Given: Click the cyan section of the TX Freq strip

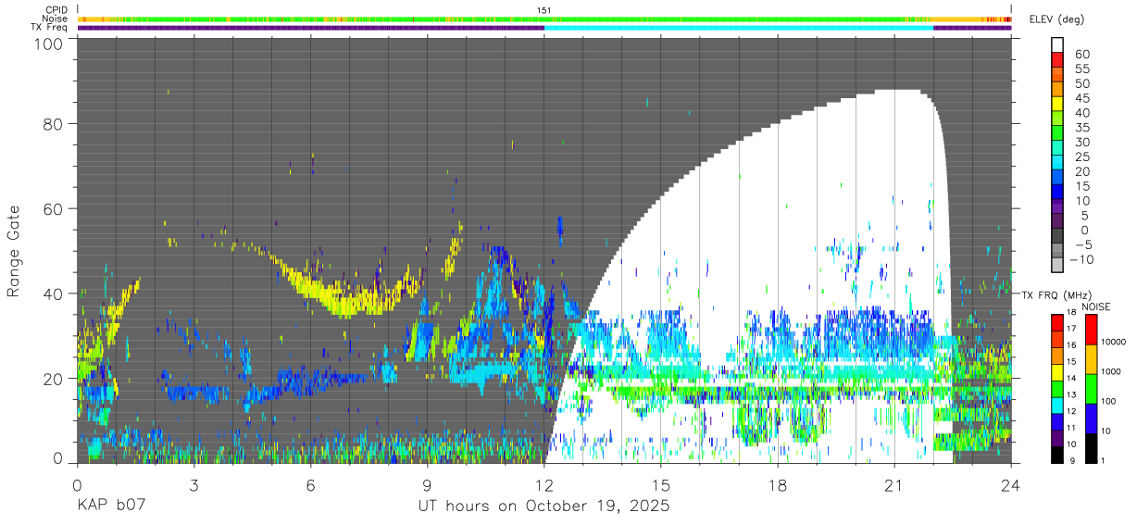Looking at the screenshot, I should coord(739,28).
